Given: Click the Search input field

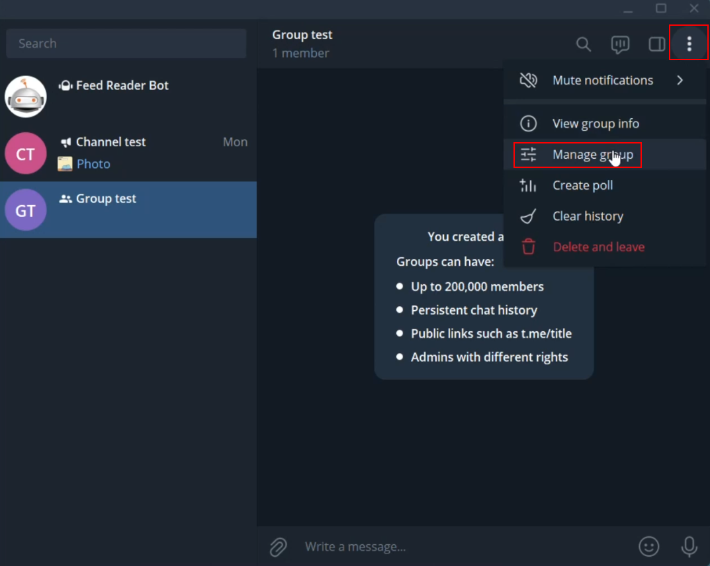Looking at the screenshot, I should click(126, 44).
